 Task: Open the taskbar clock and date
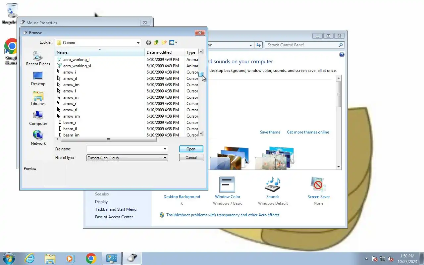point(407,259)
